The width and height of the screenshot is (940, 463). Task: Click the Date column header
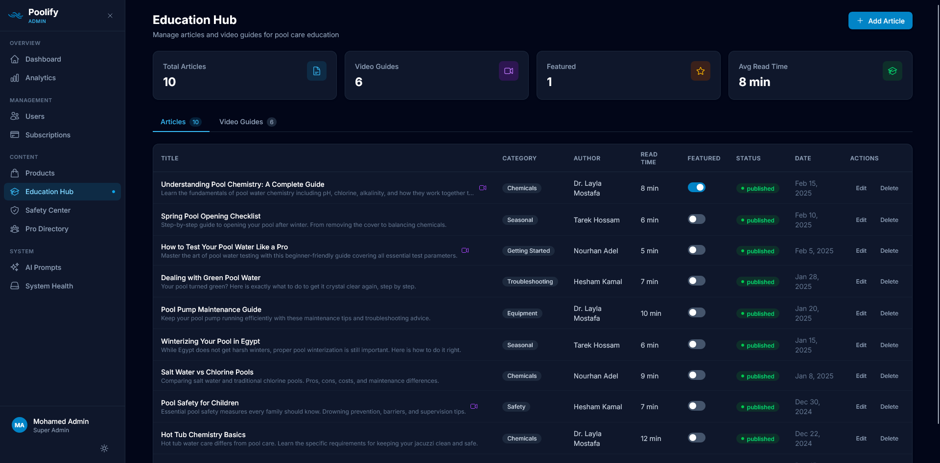point(803,158)
